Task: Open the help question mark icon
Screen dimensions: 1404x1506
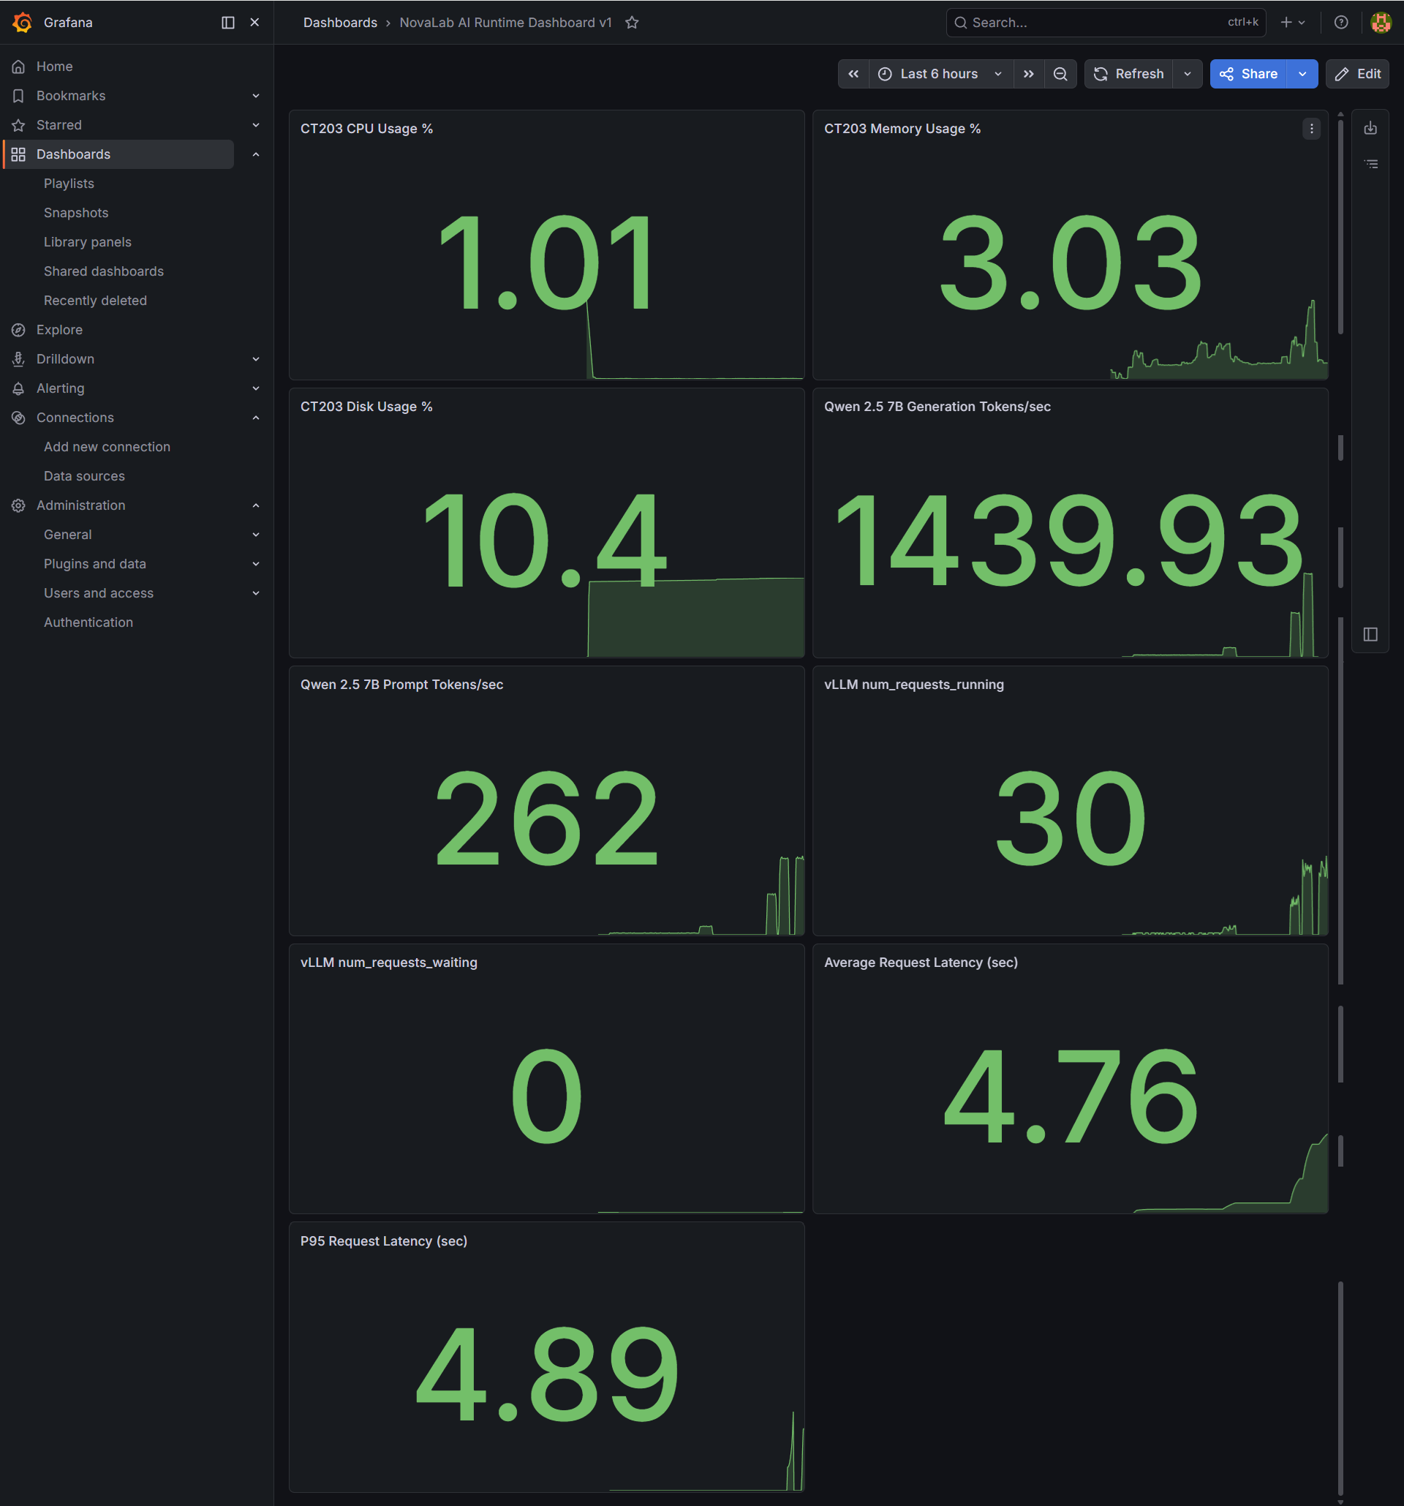Action: (1341, 23)
